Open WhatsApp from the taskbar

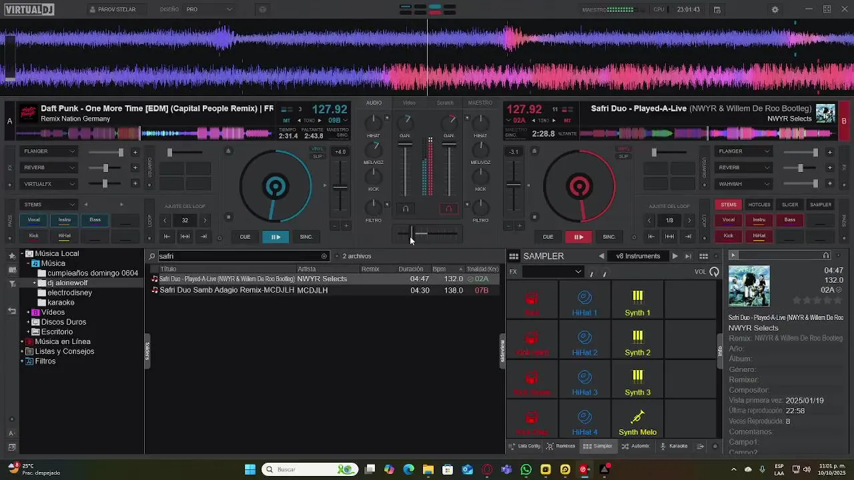pyautogui.click(x=526, y=469)
